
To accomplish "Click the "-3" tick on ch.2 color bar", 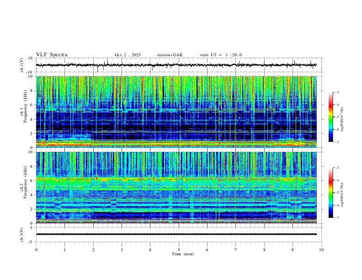I will [337, 168].
